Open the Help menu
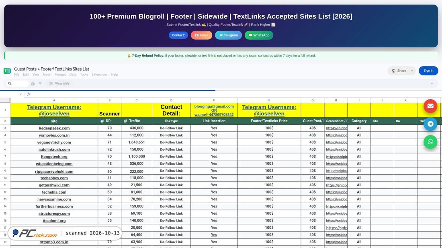Image resolution: width=442 pixels, height=248 pixels. click(115, 75)
